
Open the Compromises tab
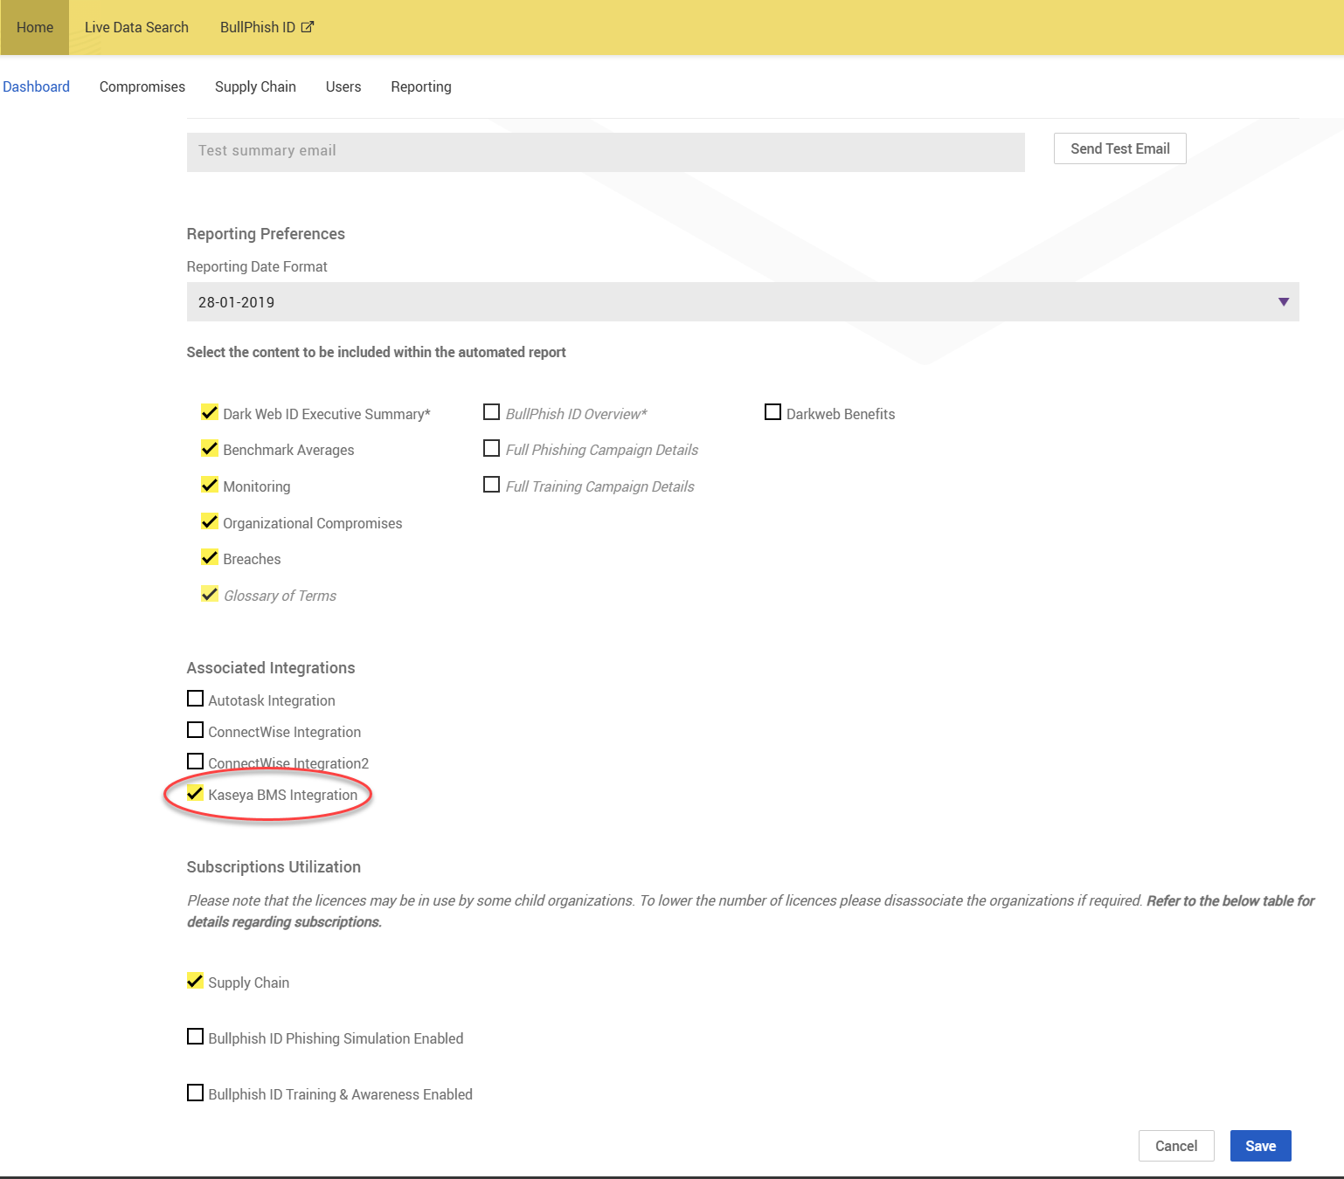pyautogui.click(x=142, y=86)
